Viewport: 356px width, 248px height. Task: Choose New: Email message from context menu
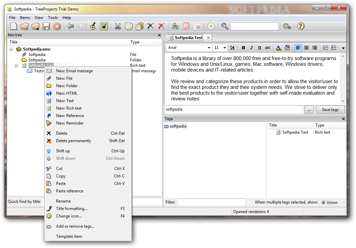click(88, 71)
